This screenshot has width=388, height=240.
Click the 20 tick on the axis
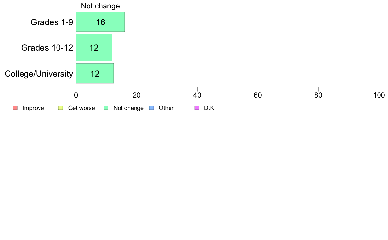pos(137,95)
